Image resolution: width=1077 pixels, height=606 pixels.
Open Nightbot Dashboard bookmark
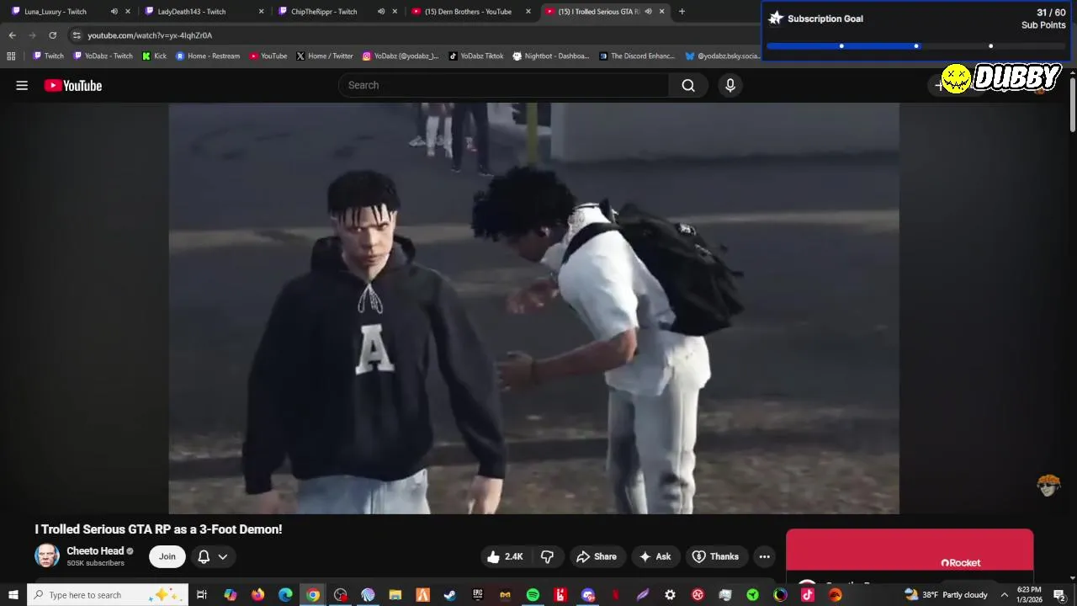coord(551,56)
